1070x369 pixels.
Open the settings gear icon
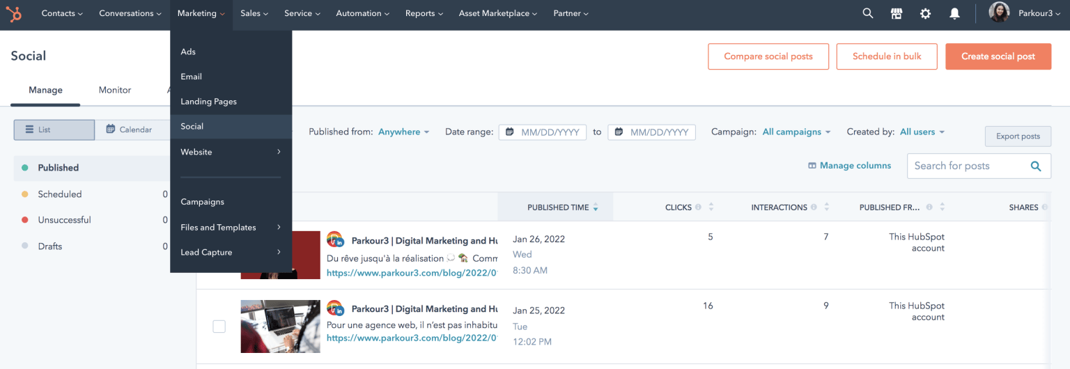925,13
